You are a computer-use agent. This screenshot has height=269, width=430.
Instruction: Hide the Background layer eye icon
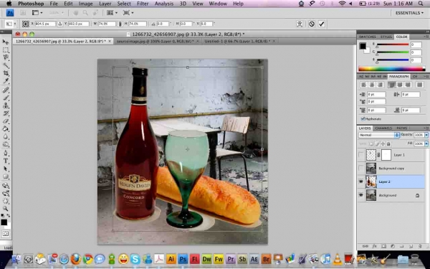pos(361,195)
